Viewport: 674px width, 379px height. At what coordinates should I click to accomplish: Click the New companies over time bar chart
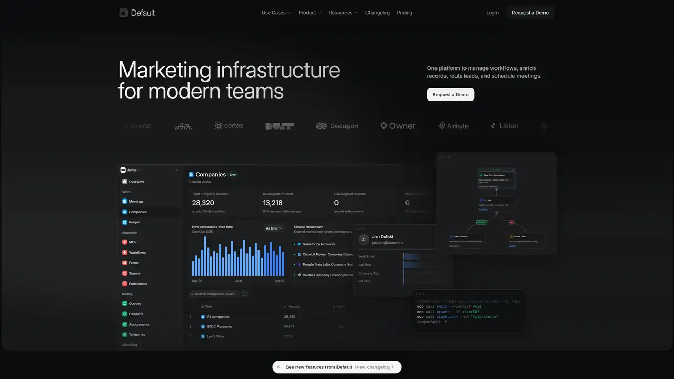pyautogui.click(x=238, y=257)
